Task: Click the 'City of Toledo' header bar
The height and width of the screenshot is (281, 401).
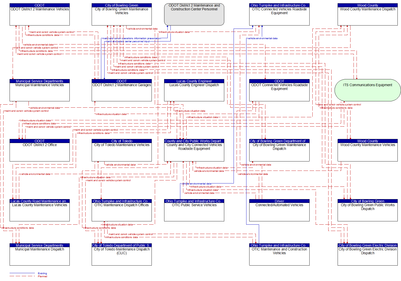Action: (122, 141)
